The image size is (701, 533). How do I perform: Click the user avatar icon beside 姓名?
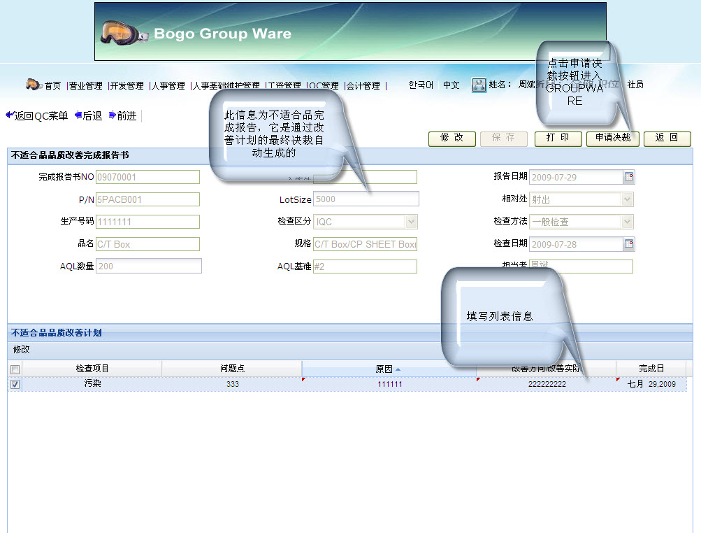pyautogui.click(x=479, y=85)
